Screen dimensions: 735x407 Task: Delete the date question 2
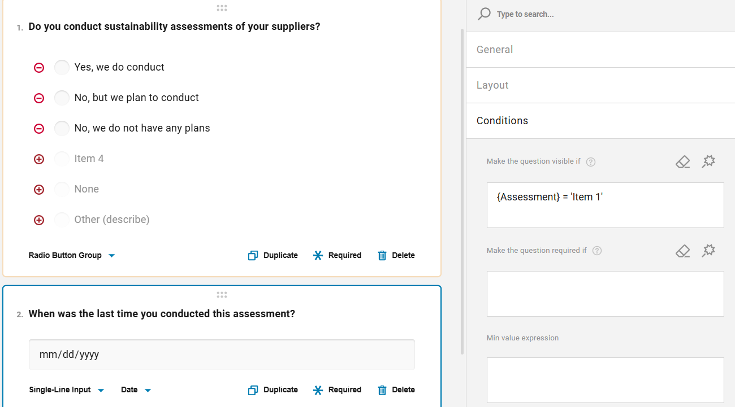(396, 390)
